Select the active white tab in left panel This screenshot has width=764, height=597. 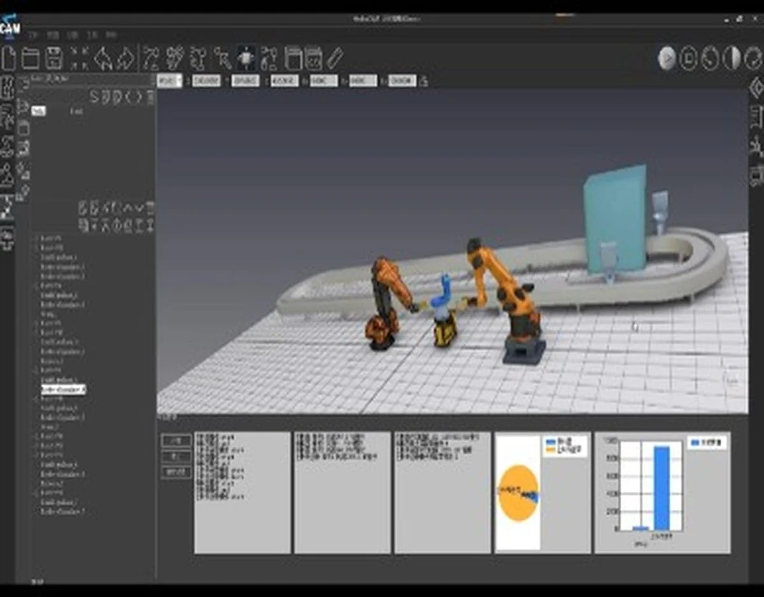(38, 111)
